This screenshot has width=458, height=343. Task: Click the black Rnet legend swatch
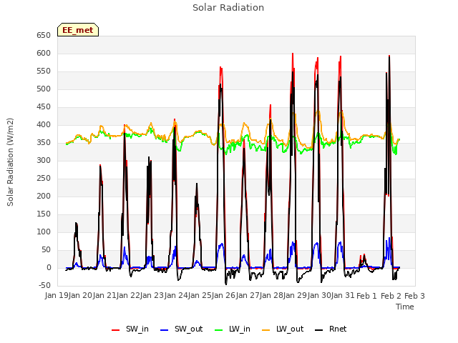point(319,330)
